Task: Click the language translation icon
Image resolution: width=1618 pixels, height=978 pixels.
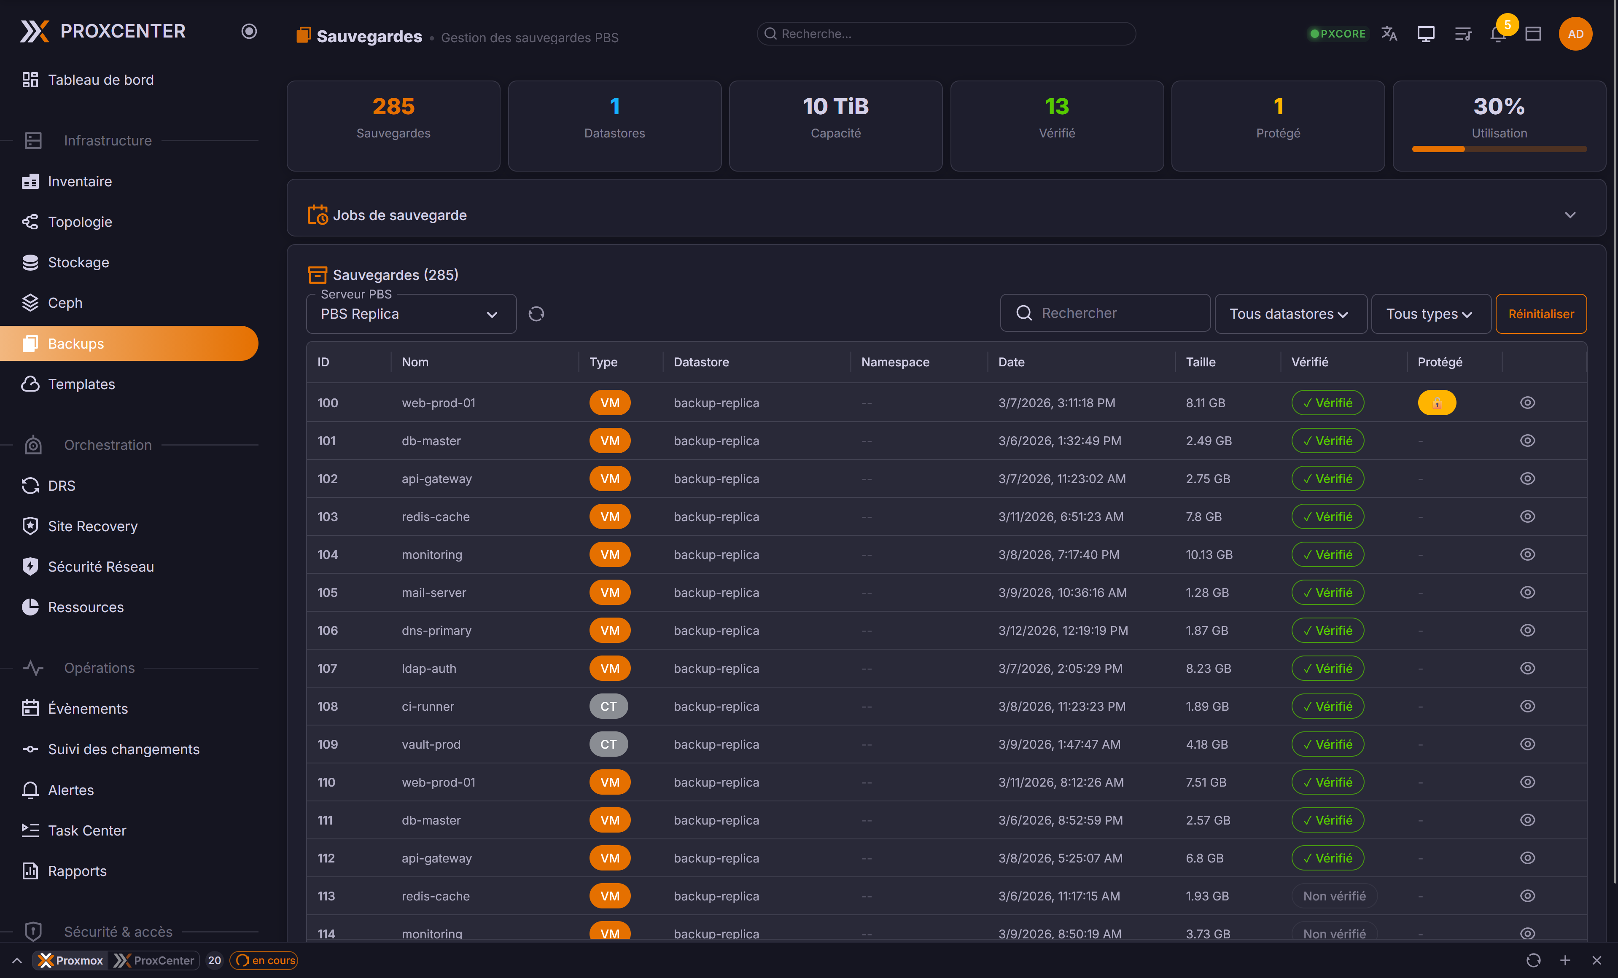Action: point(1389,34)
